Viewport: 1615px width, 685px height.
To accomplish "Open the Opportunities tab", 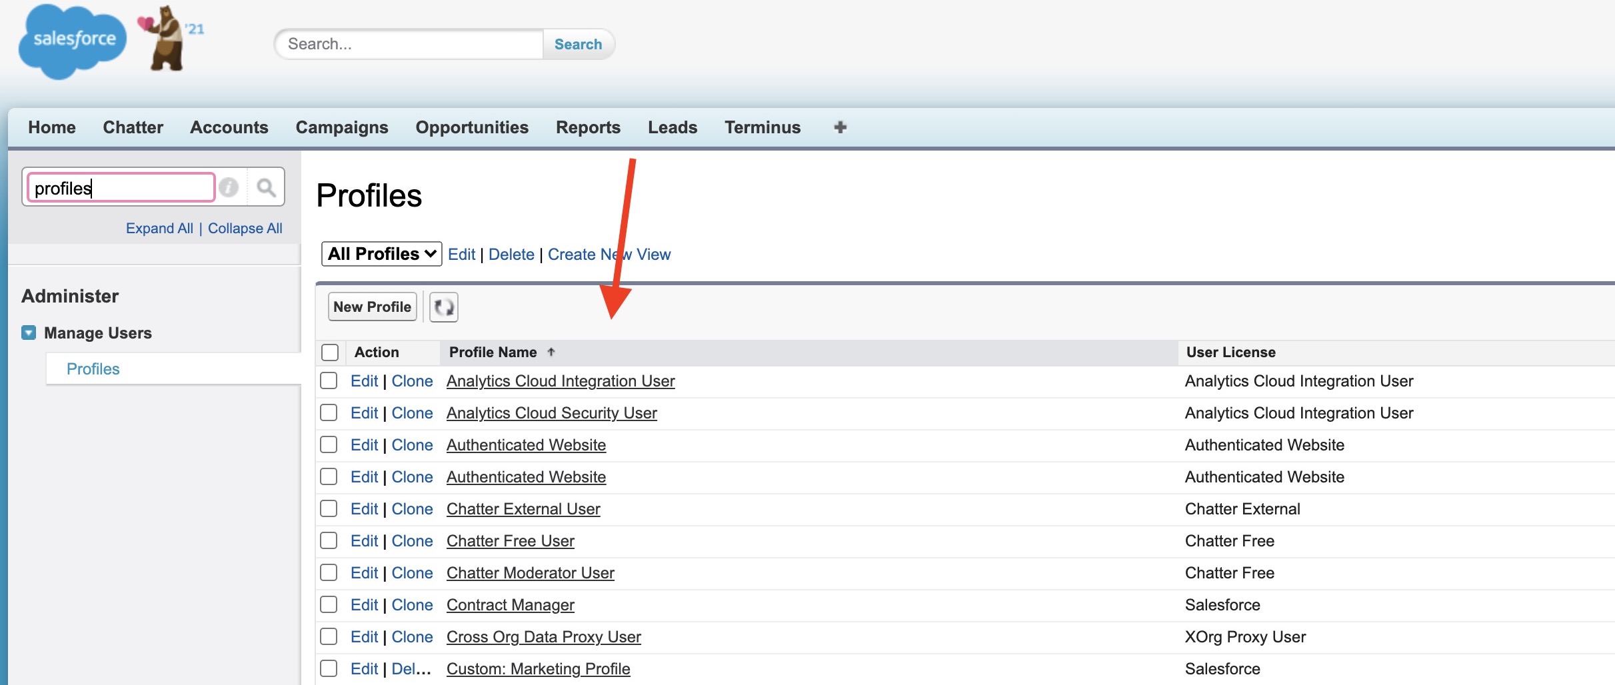I will (x=472, y=127).
